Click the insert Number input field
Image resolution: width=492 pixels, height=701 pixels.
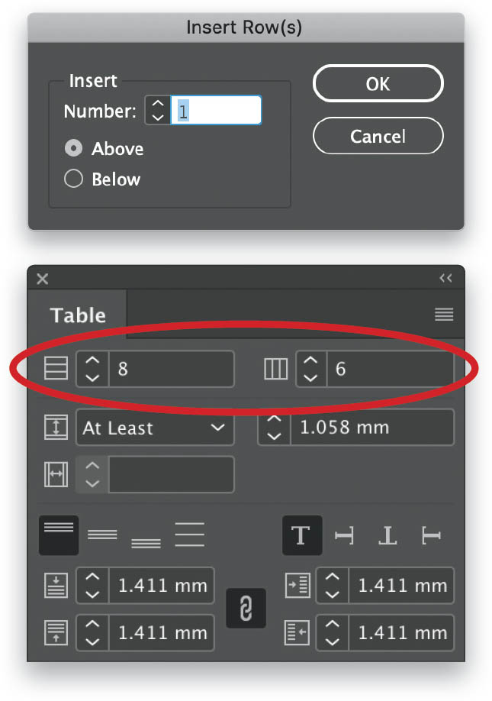click(216, 110)
